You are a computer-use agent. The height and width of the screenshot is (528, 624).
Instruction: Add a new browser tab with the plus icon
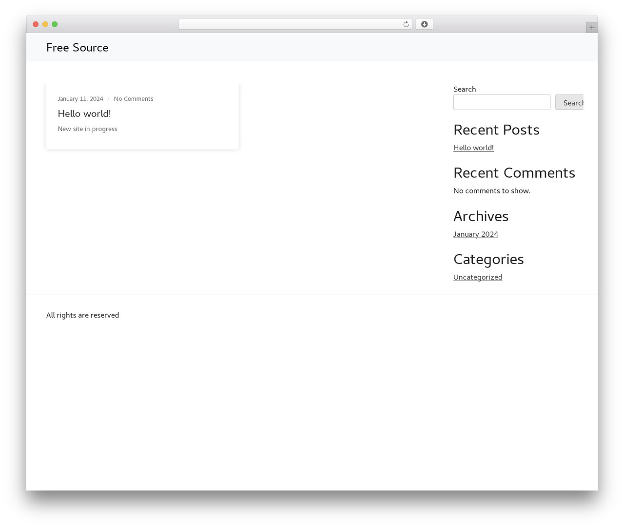[x=591, y=28]
